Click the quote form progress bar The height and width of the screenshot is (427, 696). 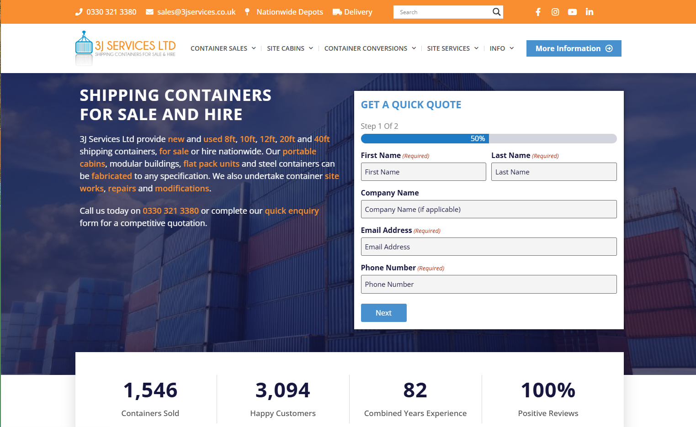(489, 139)
